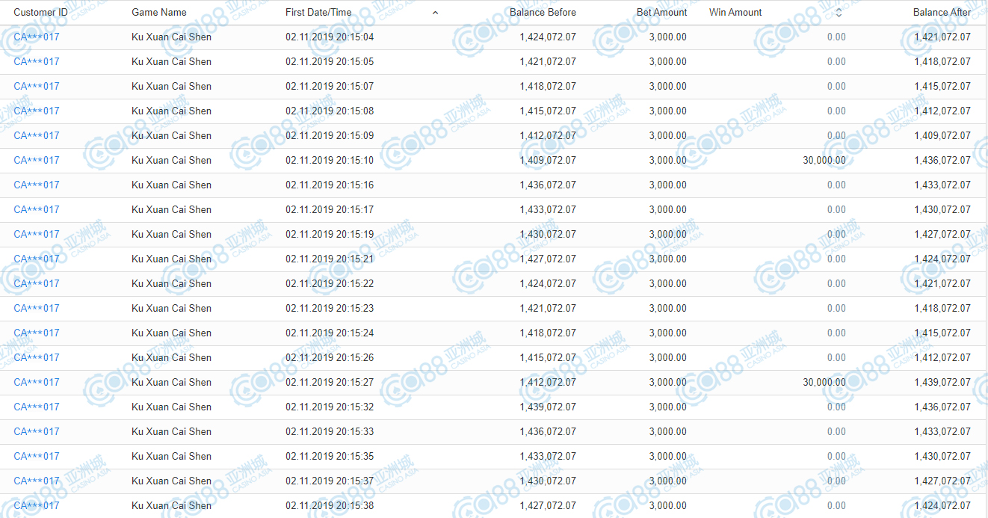Open customer ID in the 20:15:27 row
Image resolution: width=988 pixels, height=518 pixels.
37,382
